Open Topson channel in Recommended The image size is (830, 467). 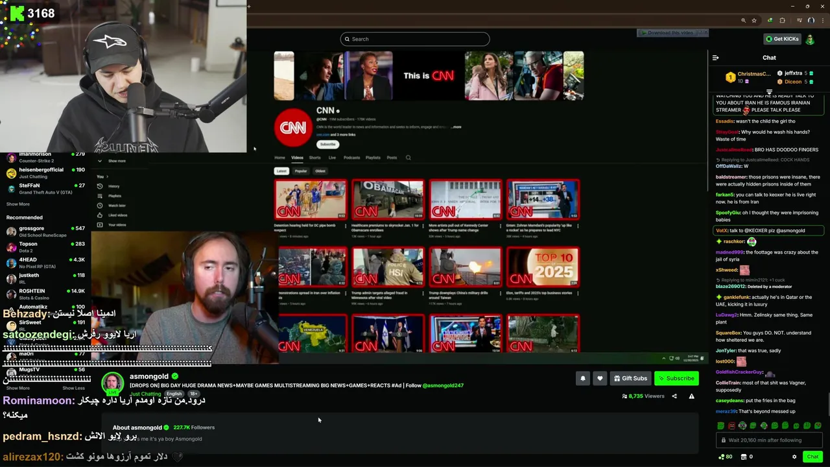point(45,247)
